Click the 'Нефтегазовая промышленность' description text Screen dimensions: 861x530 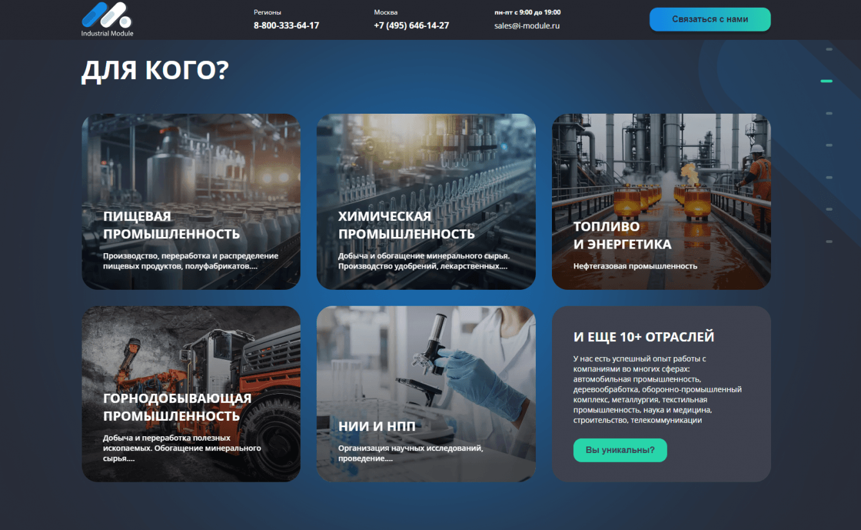(635, 266)
